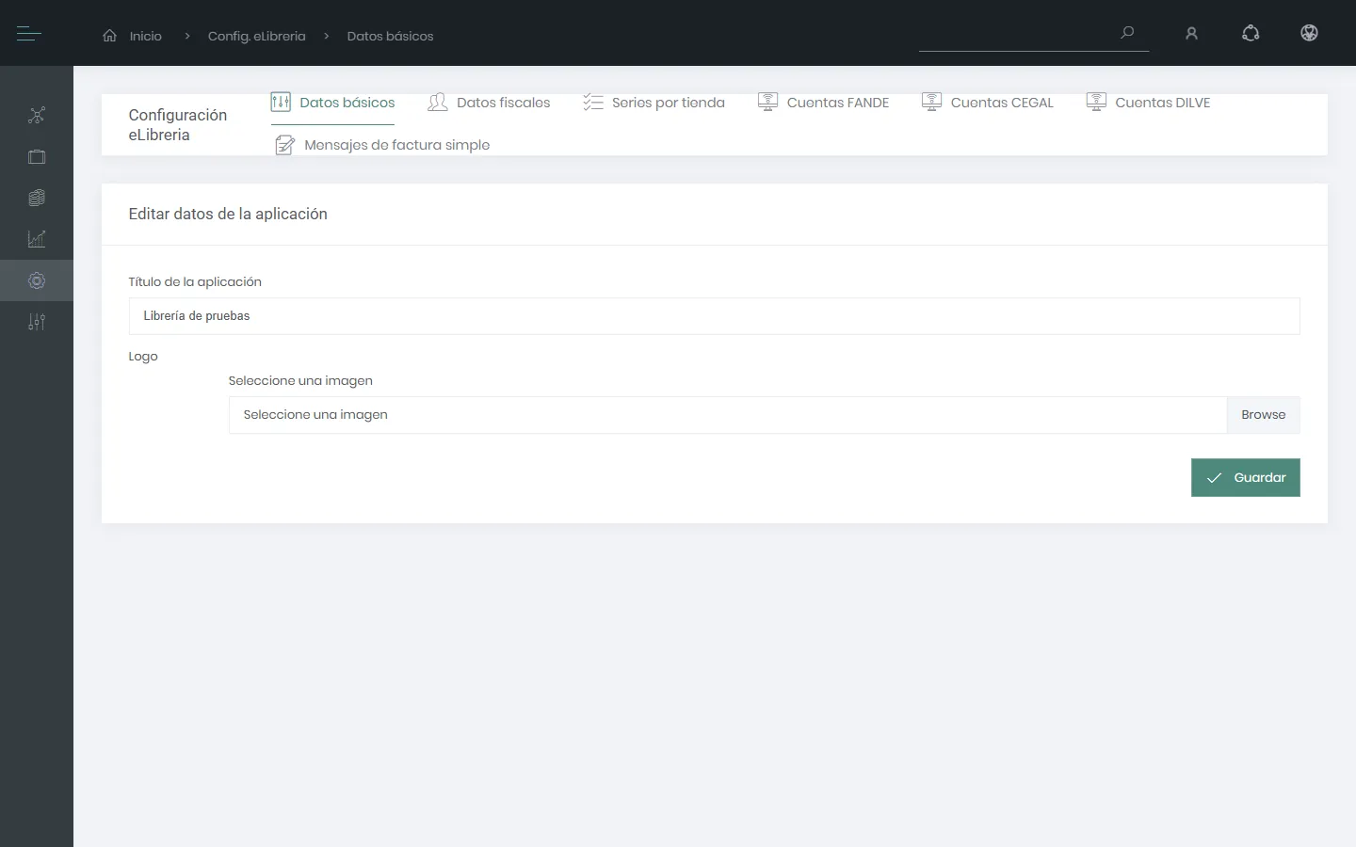Open Cuentas FANDE tab
The height and width of the screenshot is (847, 1356).
click(x=823, y=103)
